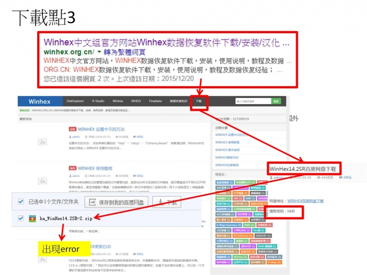Click the 下载 download button in the file bar
This screenshot has width=367, height=275.
coord(167,202)
